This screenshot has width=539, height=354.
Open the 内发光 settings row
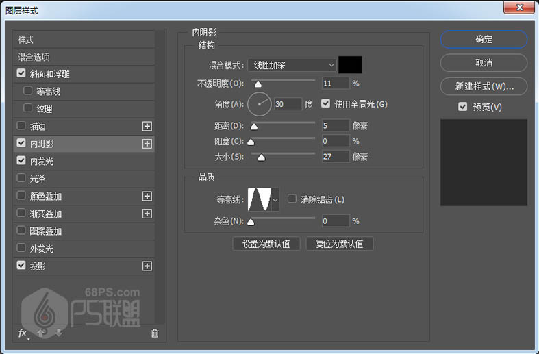coord(84,161)
